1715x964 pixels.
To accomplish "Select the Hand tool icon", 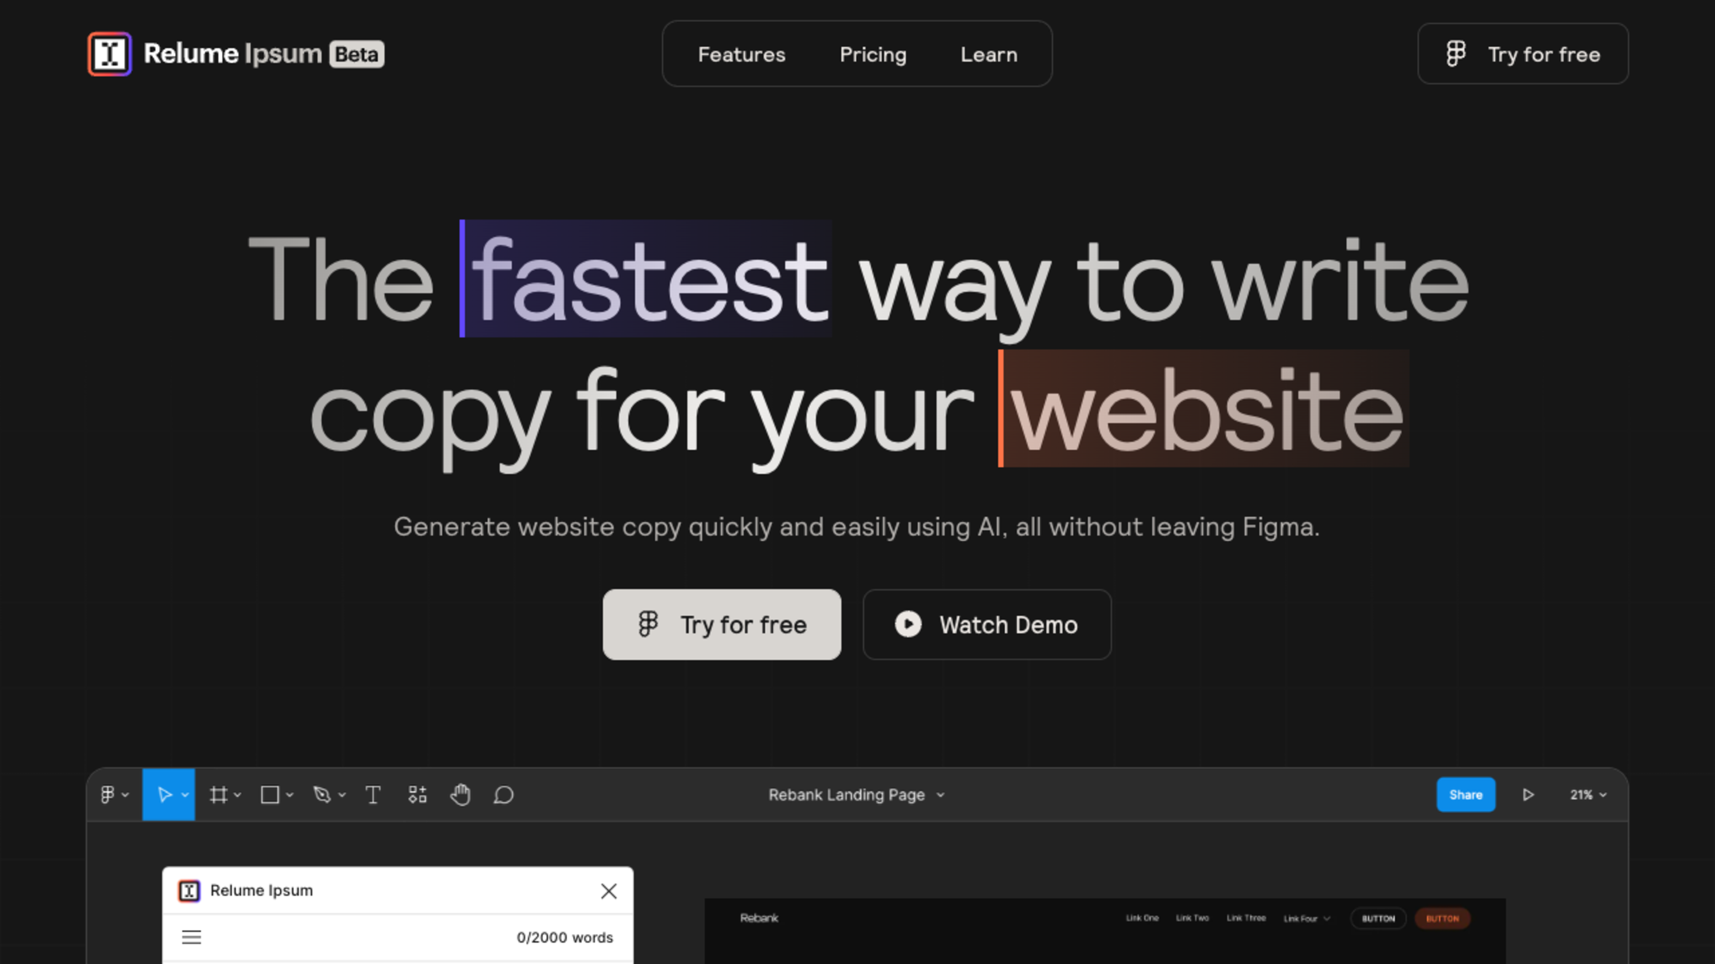I will (x=460, y=794).
